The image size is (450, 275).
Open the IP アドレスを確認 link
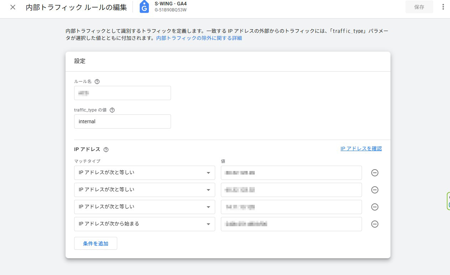361,149
